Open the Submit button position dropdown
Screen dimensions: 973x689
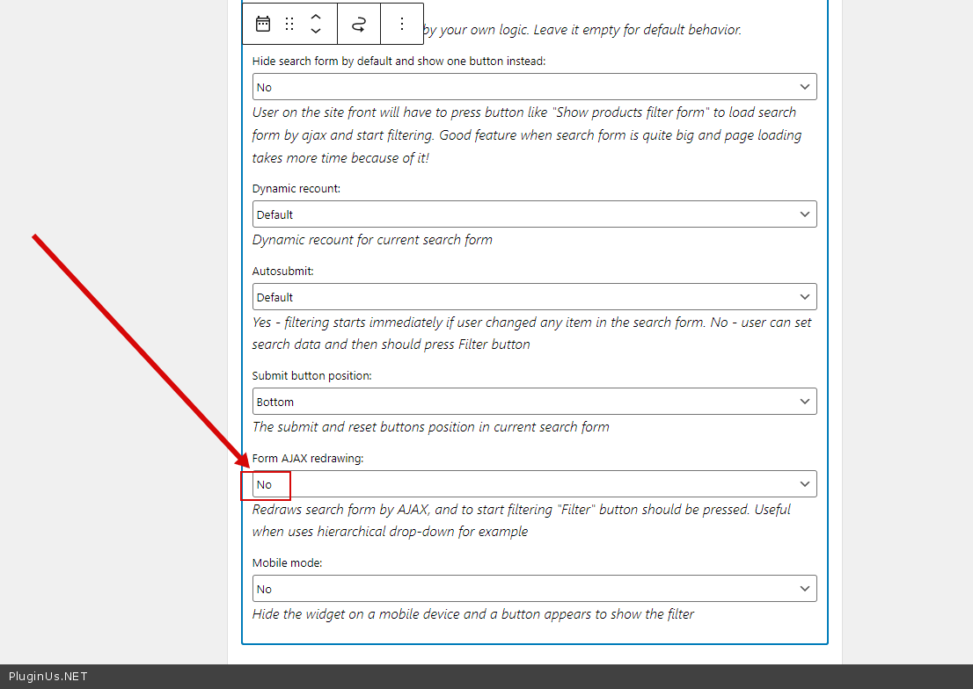[x=534, y=402]
